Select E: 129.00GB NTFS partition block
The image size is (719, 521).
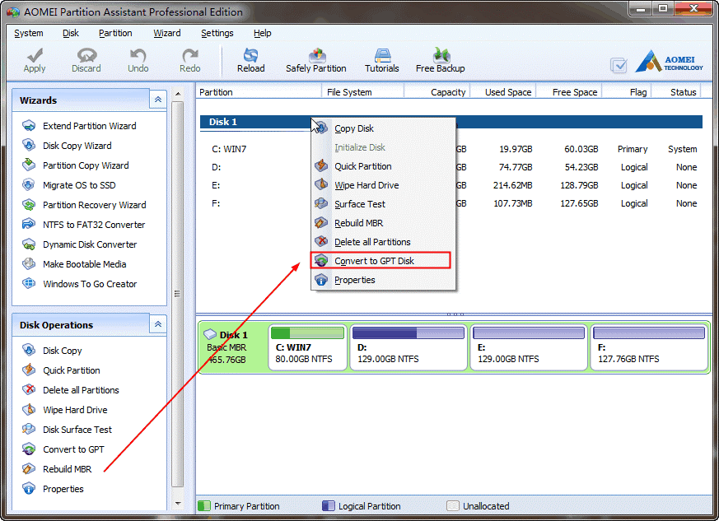coord(528,347)
